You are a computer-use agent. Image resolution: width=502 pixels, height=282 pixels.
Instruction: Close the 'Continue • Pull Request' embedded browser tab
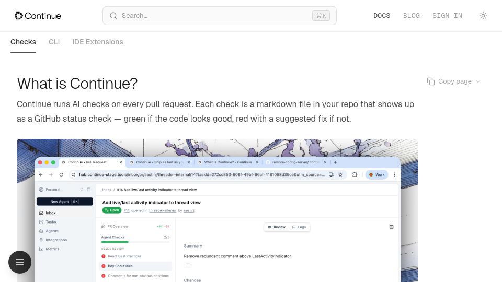coord(121,162)
